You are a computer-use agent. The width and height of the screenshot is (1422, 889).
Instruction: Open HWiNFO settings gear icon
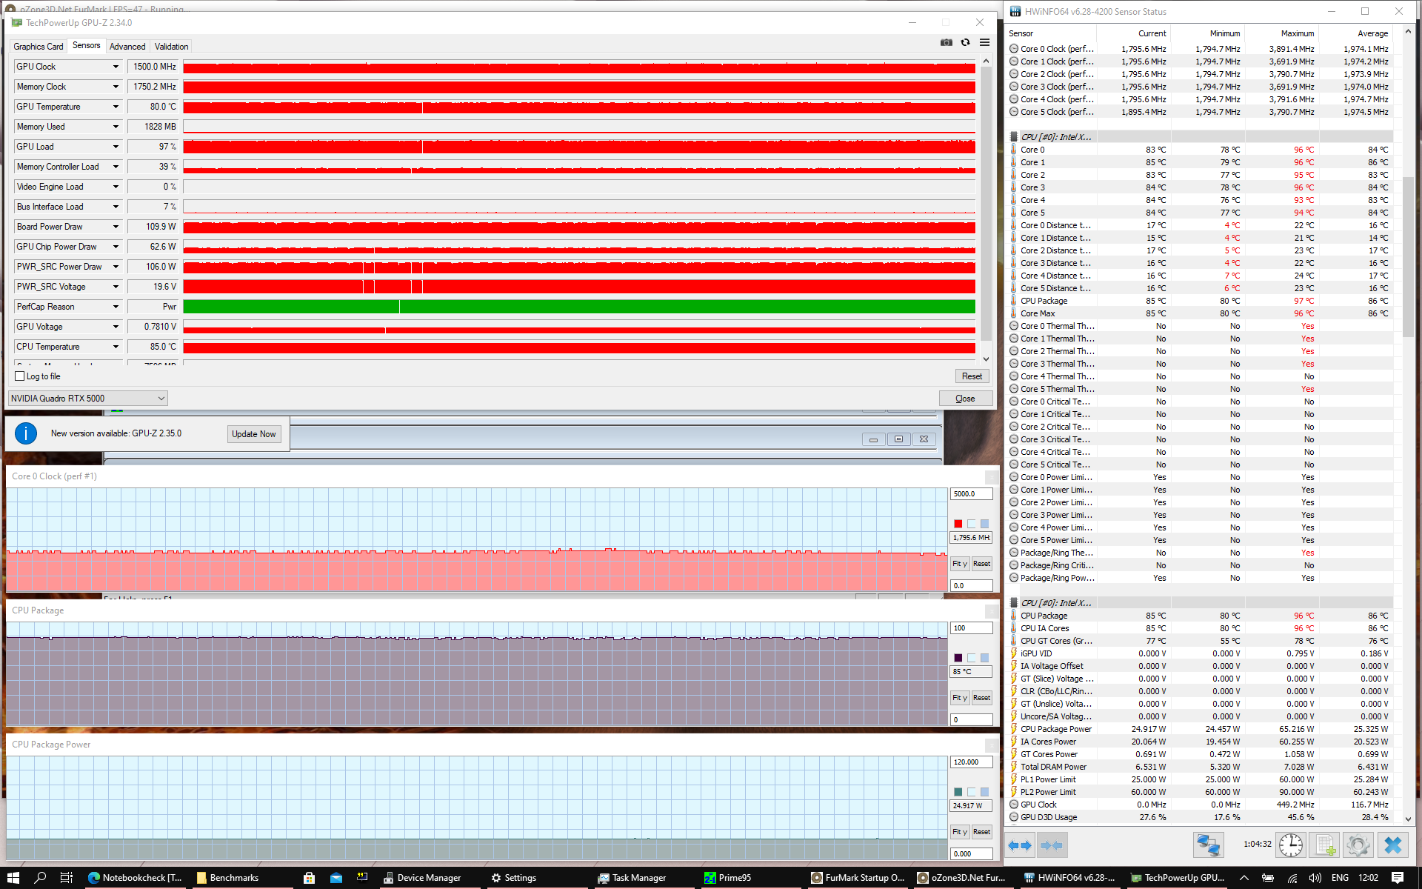(1358, 845)
